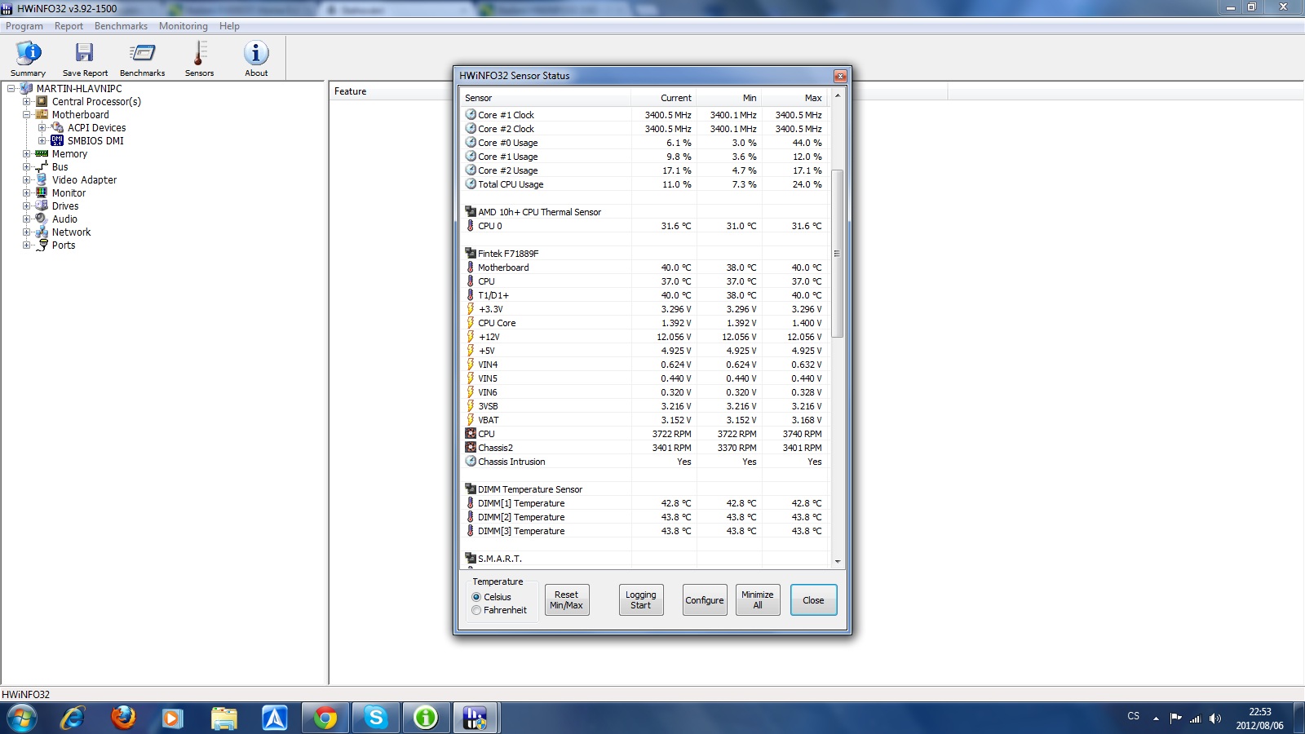Click the CPU 0 thermometer icon
The image size is (1305, 734).
click(x=471, y=226)
